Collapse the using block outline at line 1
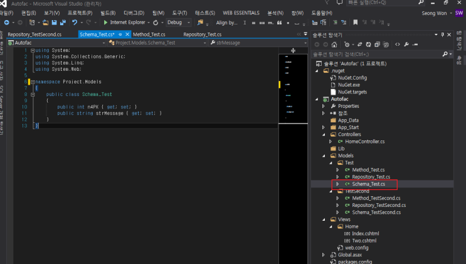Viewport: 466px width, 264px height. pos(33,51)
